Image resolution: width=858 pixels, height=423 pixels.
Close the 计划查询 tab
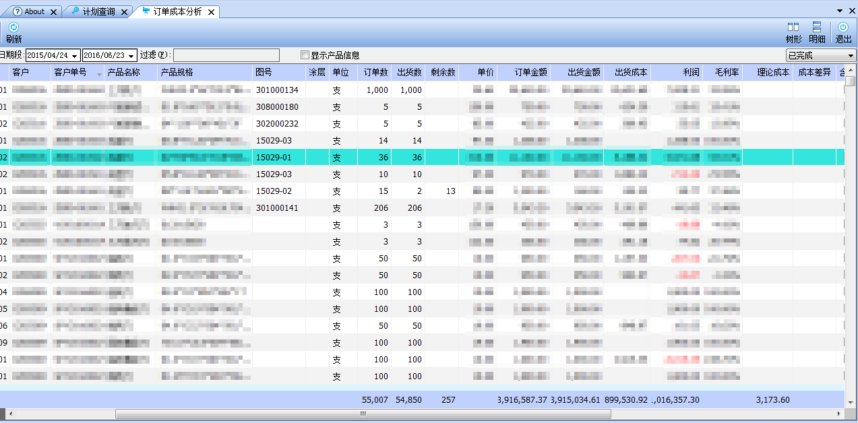[124, 12]
